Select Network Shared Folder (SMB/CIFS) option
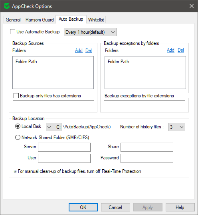 pos(18,137)
